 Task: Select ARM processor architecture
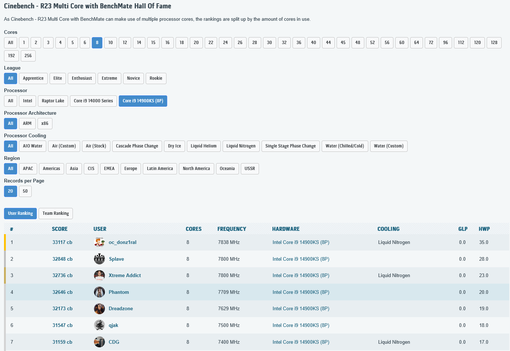point(27,123)
